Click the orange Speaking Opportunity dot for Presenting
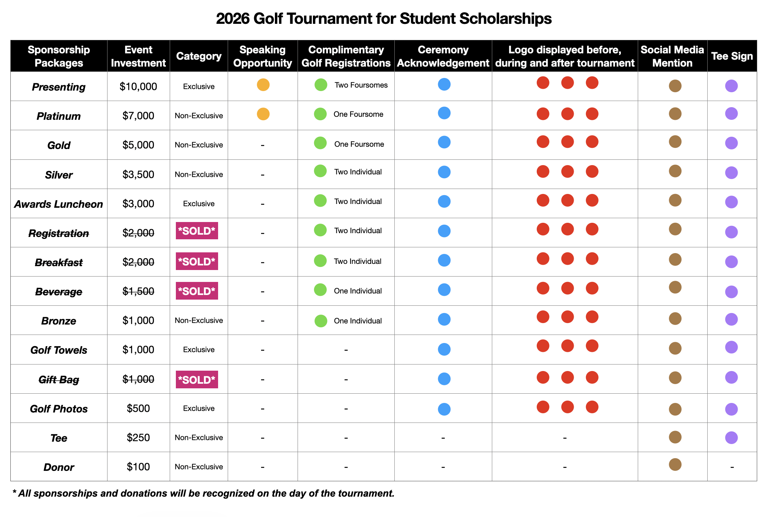This screenshot has height=517, width=771. (x=263, y=85)
